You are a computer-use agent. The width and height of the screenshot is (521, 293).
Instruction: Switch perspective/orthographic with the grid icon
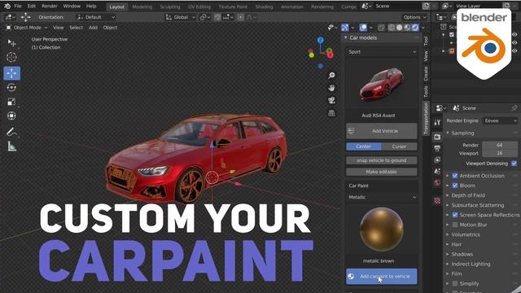(331, 113)
